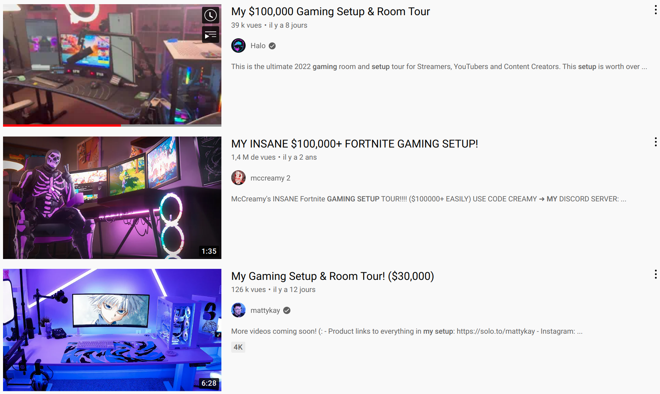Add first video to queue icon
The height and width of the screenshot is (394, 660).
pyautogui.click(x=210, y=35)
